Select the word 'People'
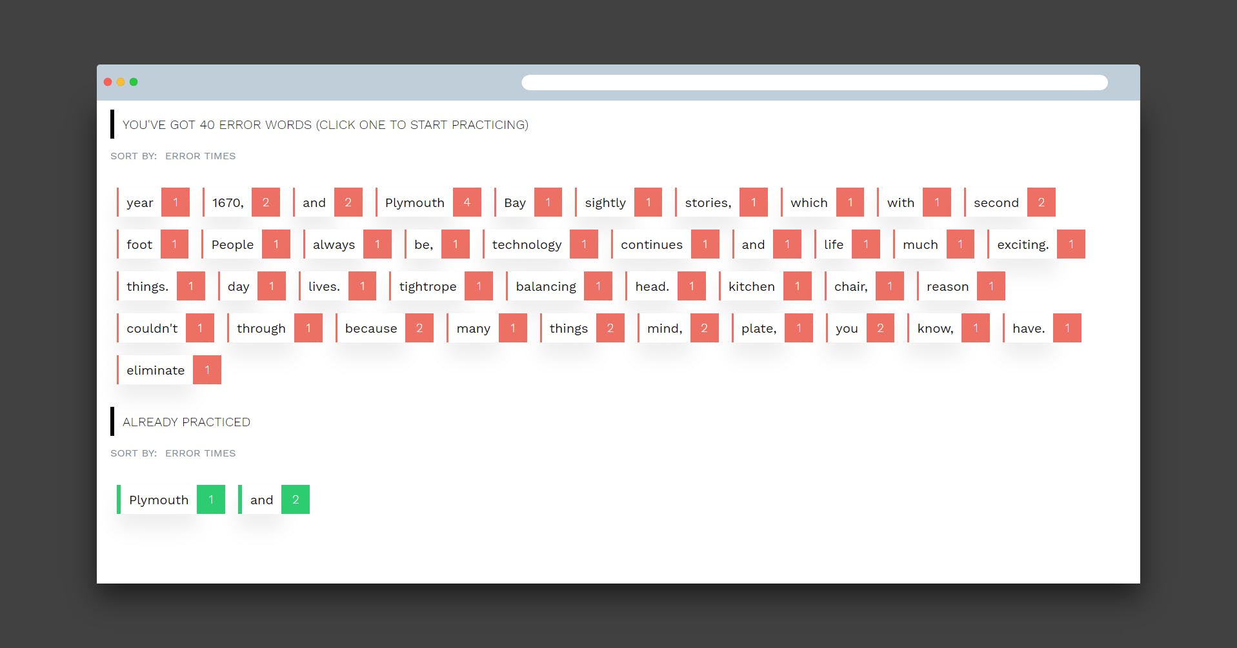Screen dimensions: 1237x648 point(246,244)
